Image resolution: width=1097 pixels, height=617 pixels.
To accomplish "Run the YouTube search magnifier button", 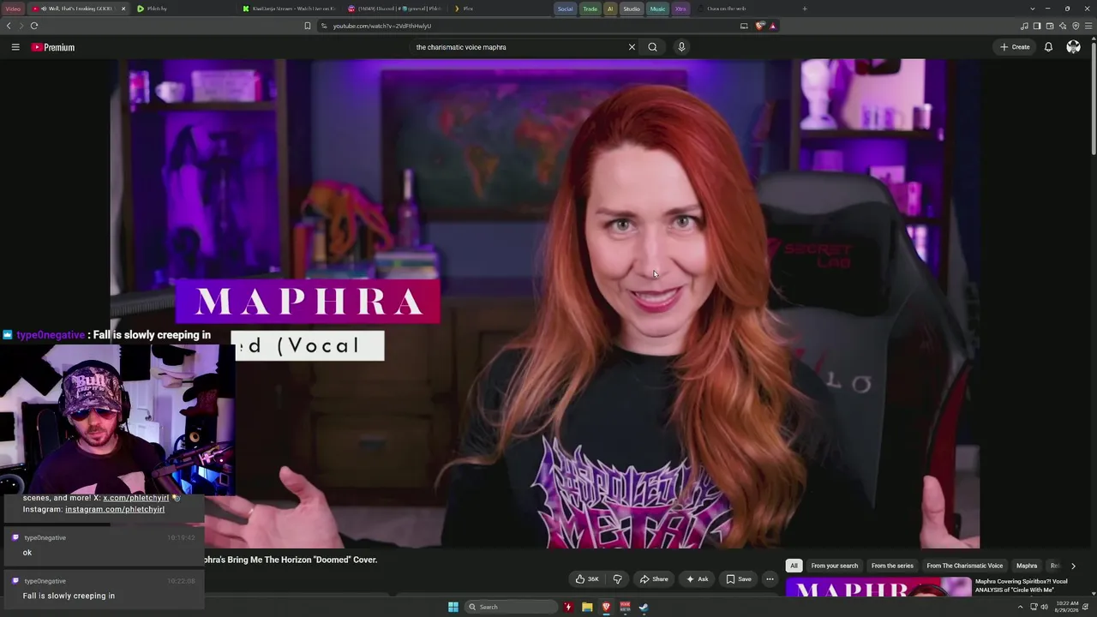I will coord(652,47).
